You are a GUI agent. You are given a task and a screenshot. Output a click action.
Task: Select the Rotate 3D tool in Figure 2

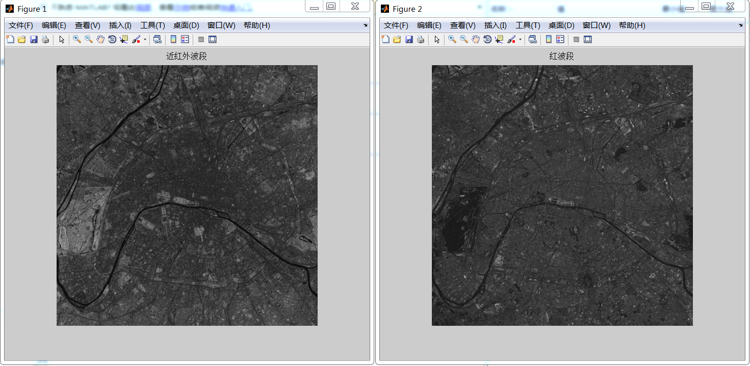coord(487,39)
